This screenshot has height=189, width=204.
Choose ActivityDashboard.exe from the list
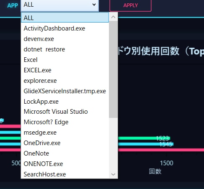click(65, 28)
